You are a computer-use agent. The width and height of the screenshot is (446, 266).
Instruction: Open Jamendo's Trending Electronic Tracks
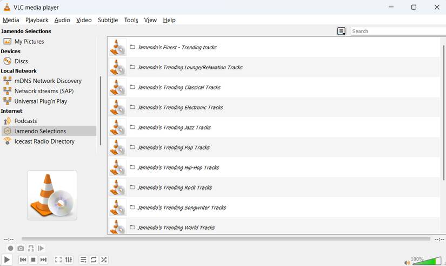[x=274, y=107]
